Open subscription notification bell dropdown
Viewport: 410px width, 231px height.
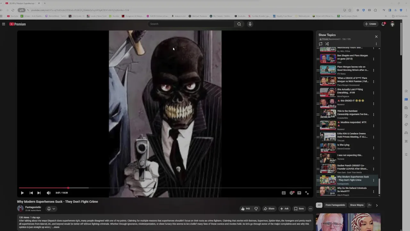[x=51, y=209]
